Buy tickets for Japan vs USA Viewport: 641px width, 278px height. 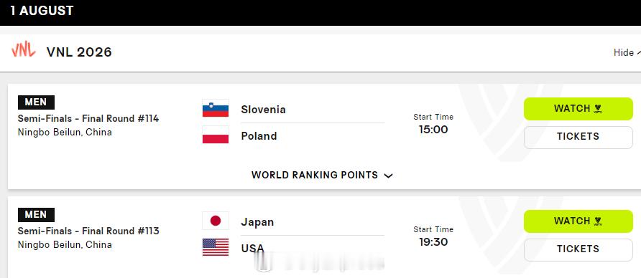coord(578,250)
